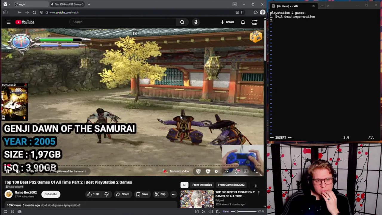Viewport: 382px width, 215px height.
Task: Like the video with 1.5K likes
Action: tap(93, 194)
